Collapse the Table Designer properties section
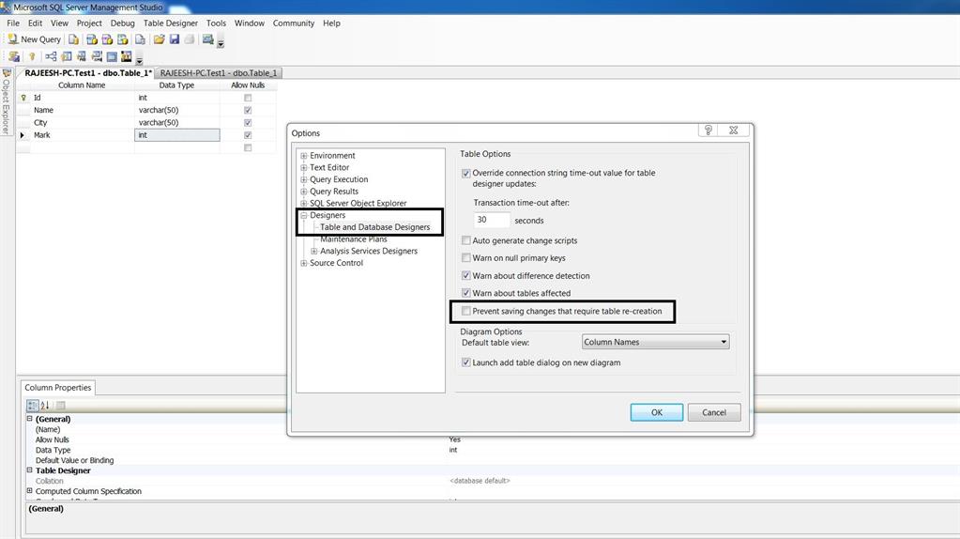 (x=29, y=470)
